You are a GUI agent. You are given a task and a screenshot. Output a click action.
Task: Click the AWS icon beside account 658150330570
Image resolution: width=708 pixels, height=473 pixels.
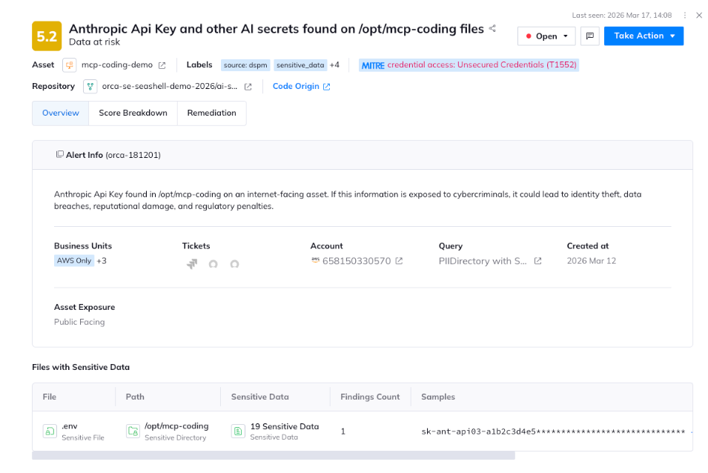(x=317, y=259)
